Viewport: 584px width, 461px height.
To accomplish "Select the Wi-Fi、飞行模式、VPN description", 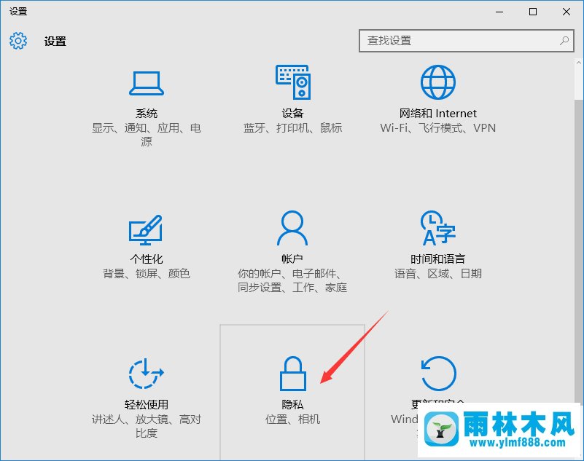I will [438, 128].
